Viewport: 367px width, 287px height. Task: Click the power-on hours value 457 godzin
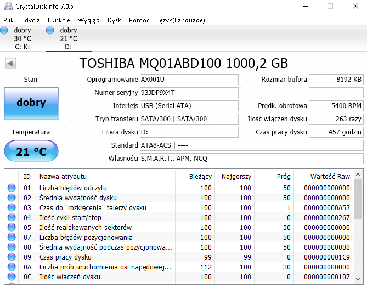[x=336, y=132]
